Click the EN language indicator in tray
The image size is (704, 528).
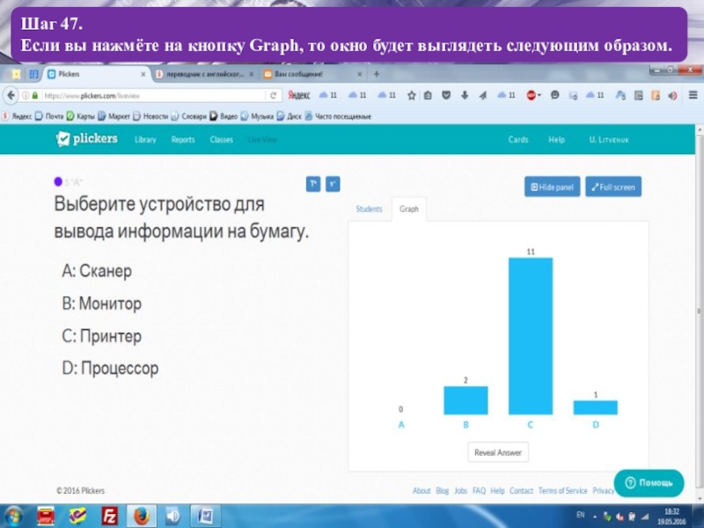[581, 515]
